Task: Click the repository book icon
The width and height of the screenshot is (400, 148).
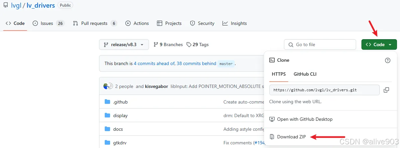Action: 5,5
